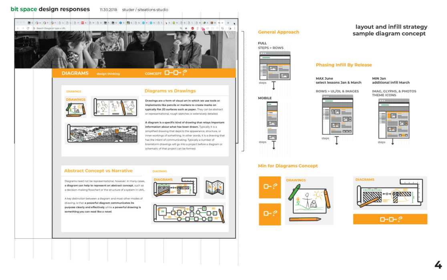Open a new browser tab
Screen dimensions: 447x280
tap(228, 23)
